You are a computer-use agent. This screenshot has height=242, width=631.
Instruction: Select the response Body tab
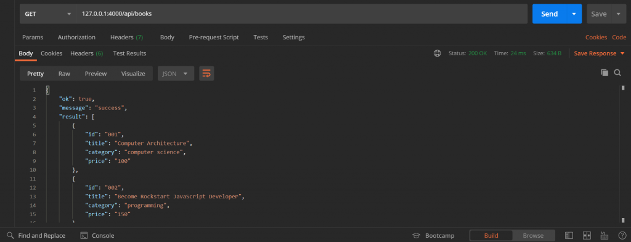click(26, 53)
